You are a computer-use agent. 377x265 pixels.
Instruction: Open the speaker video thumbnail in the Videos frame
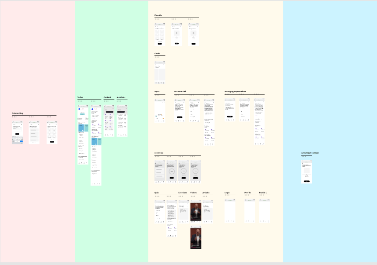click(x=196, y=210)
